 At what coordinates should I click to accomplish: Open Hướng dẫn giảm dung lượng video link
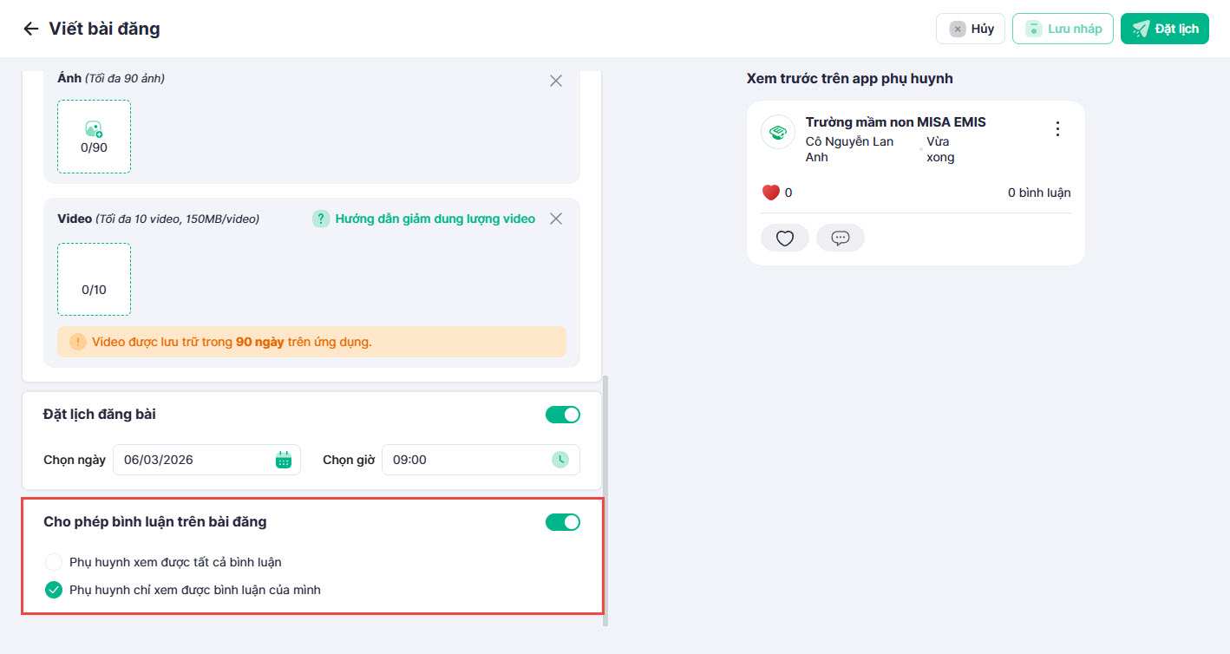[435, 219]
